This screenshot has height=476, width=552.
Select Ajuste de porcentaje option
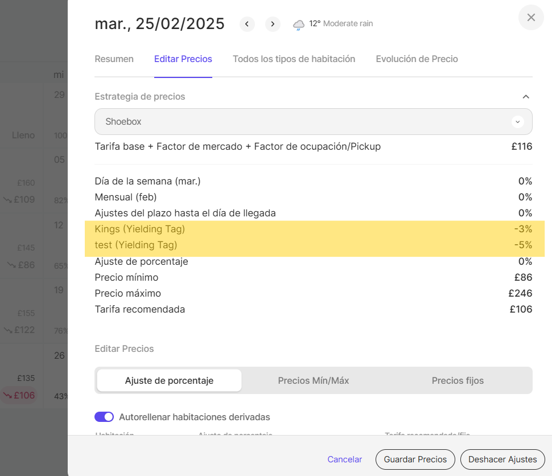[169, 380]
